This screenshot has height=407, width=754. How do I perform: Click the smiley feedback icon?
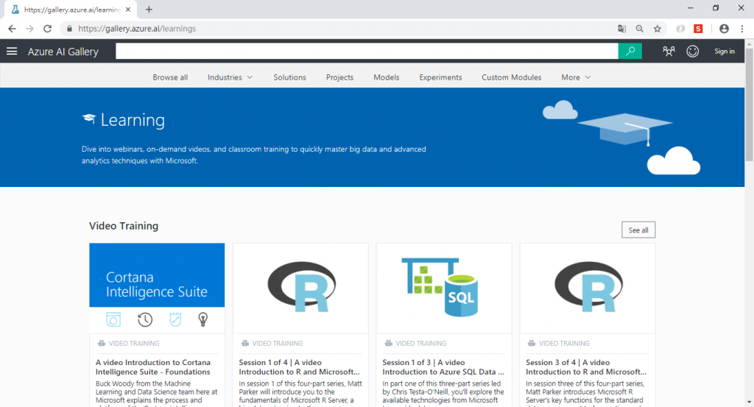[x=692, y=52]
